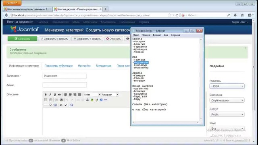Open Styles dropdown in editor

pyautogui.click(x=92, y=95)
